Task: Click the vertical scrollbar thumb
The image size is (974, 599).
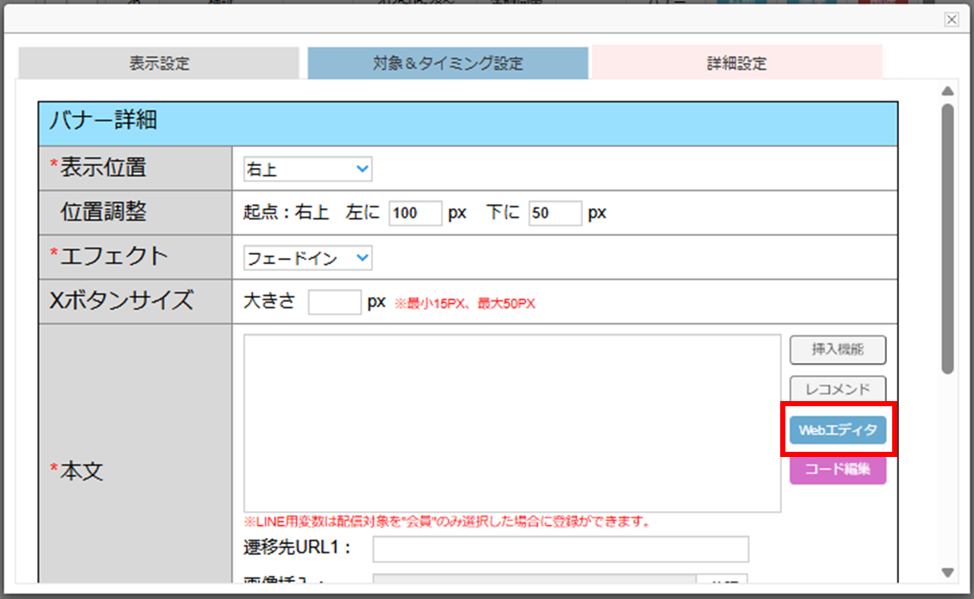Action: coord(947,239)
